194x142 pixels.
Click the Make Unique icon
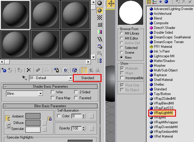point(47,70)
